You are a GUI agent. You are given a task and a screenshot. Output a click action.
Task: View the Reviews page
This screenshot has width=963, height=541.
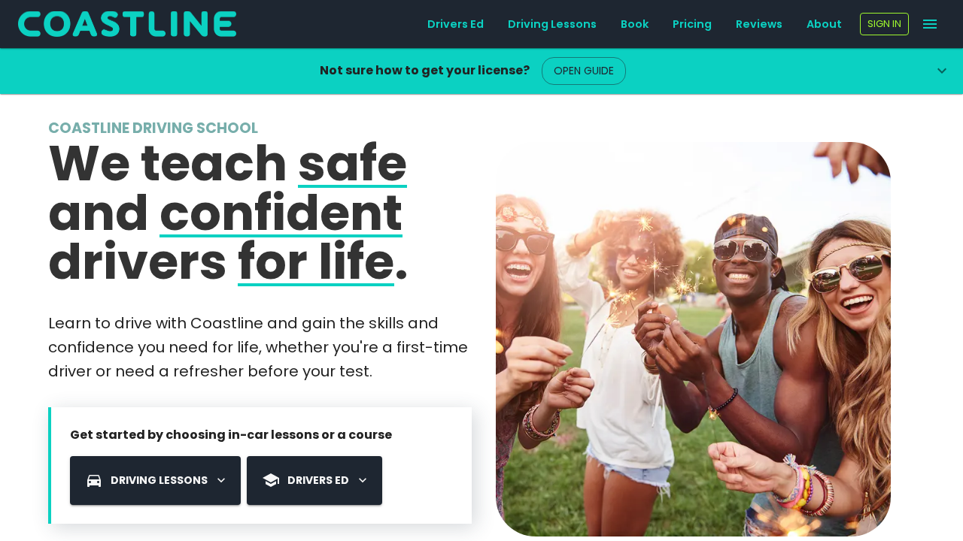(x=759, y=24)
